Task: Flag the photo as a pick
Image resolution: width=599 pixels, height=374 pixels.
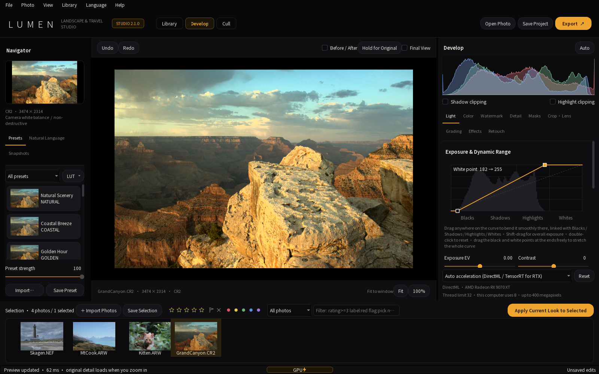Action: click(x=211, y=310)
